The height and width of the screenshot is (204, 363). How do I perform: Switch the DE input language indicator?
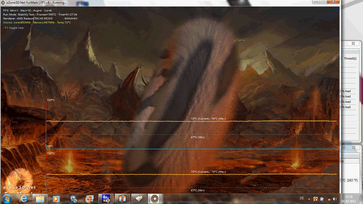pyautogui.click(x=302, y=198)
